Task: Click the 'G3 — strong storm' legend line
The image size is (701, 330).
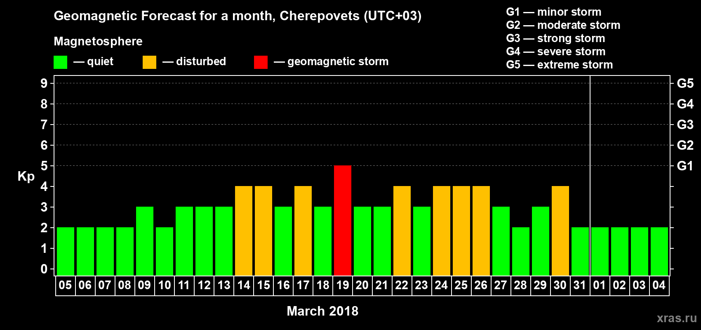Action: [x=556, y=38]
